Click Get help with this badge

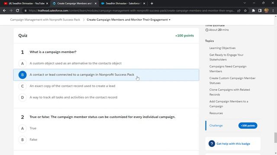click(233, 143)
